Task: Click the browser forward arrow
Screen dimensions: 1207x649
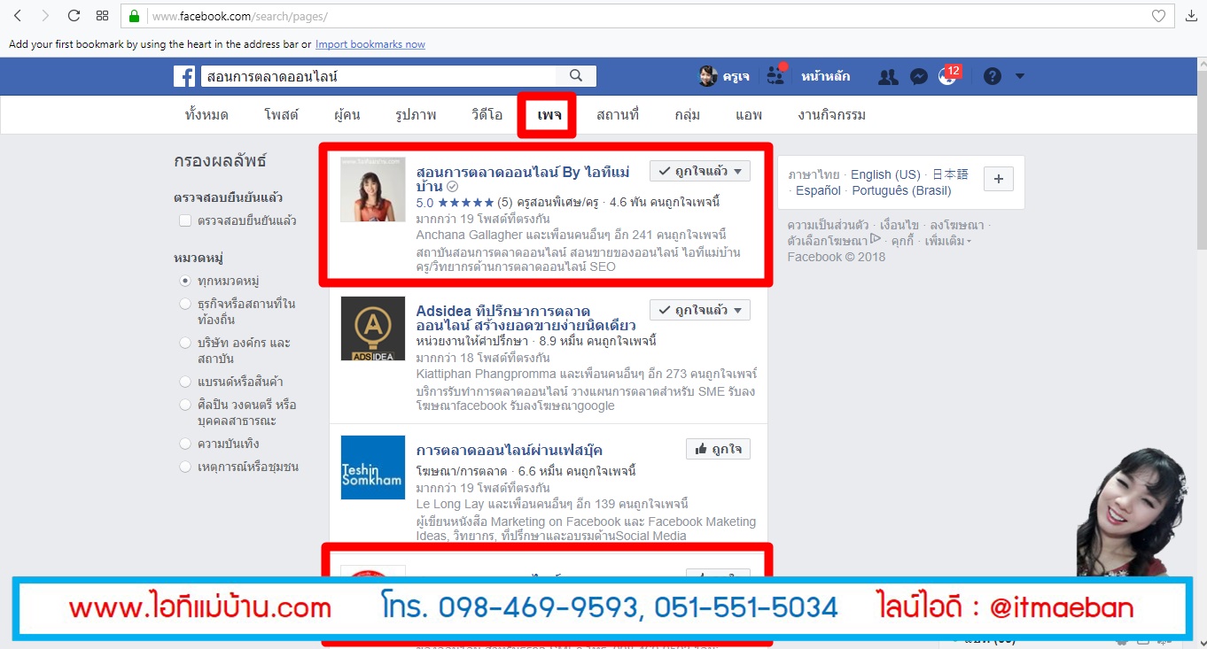Action: coord(45,16)
